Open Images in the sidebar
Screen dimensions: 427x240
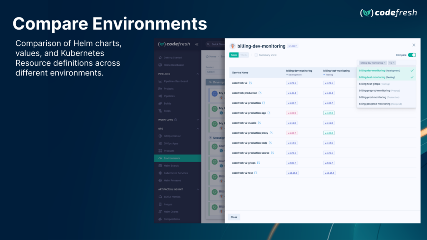tap(168, 204)
